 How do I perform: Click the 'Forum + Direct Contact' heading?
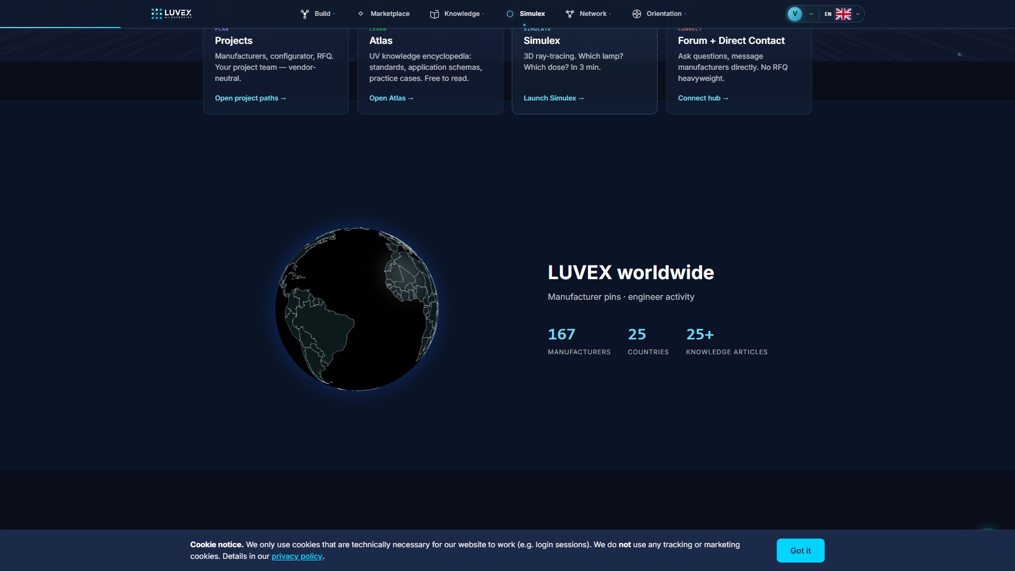click(731, 41)
